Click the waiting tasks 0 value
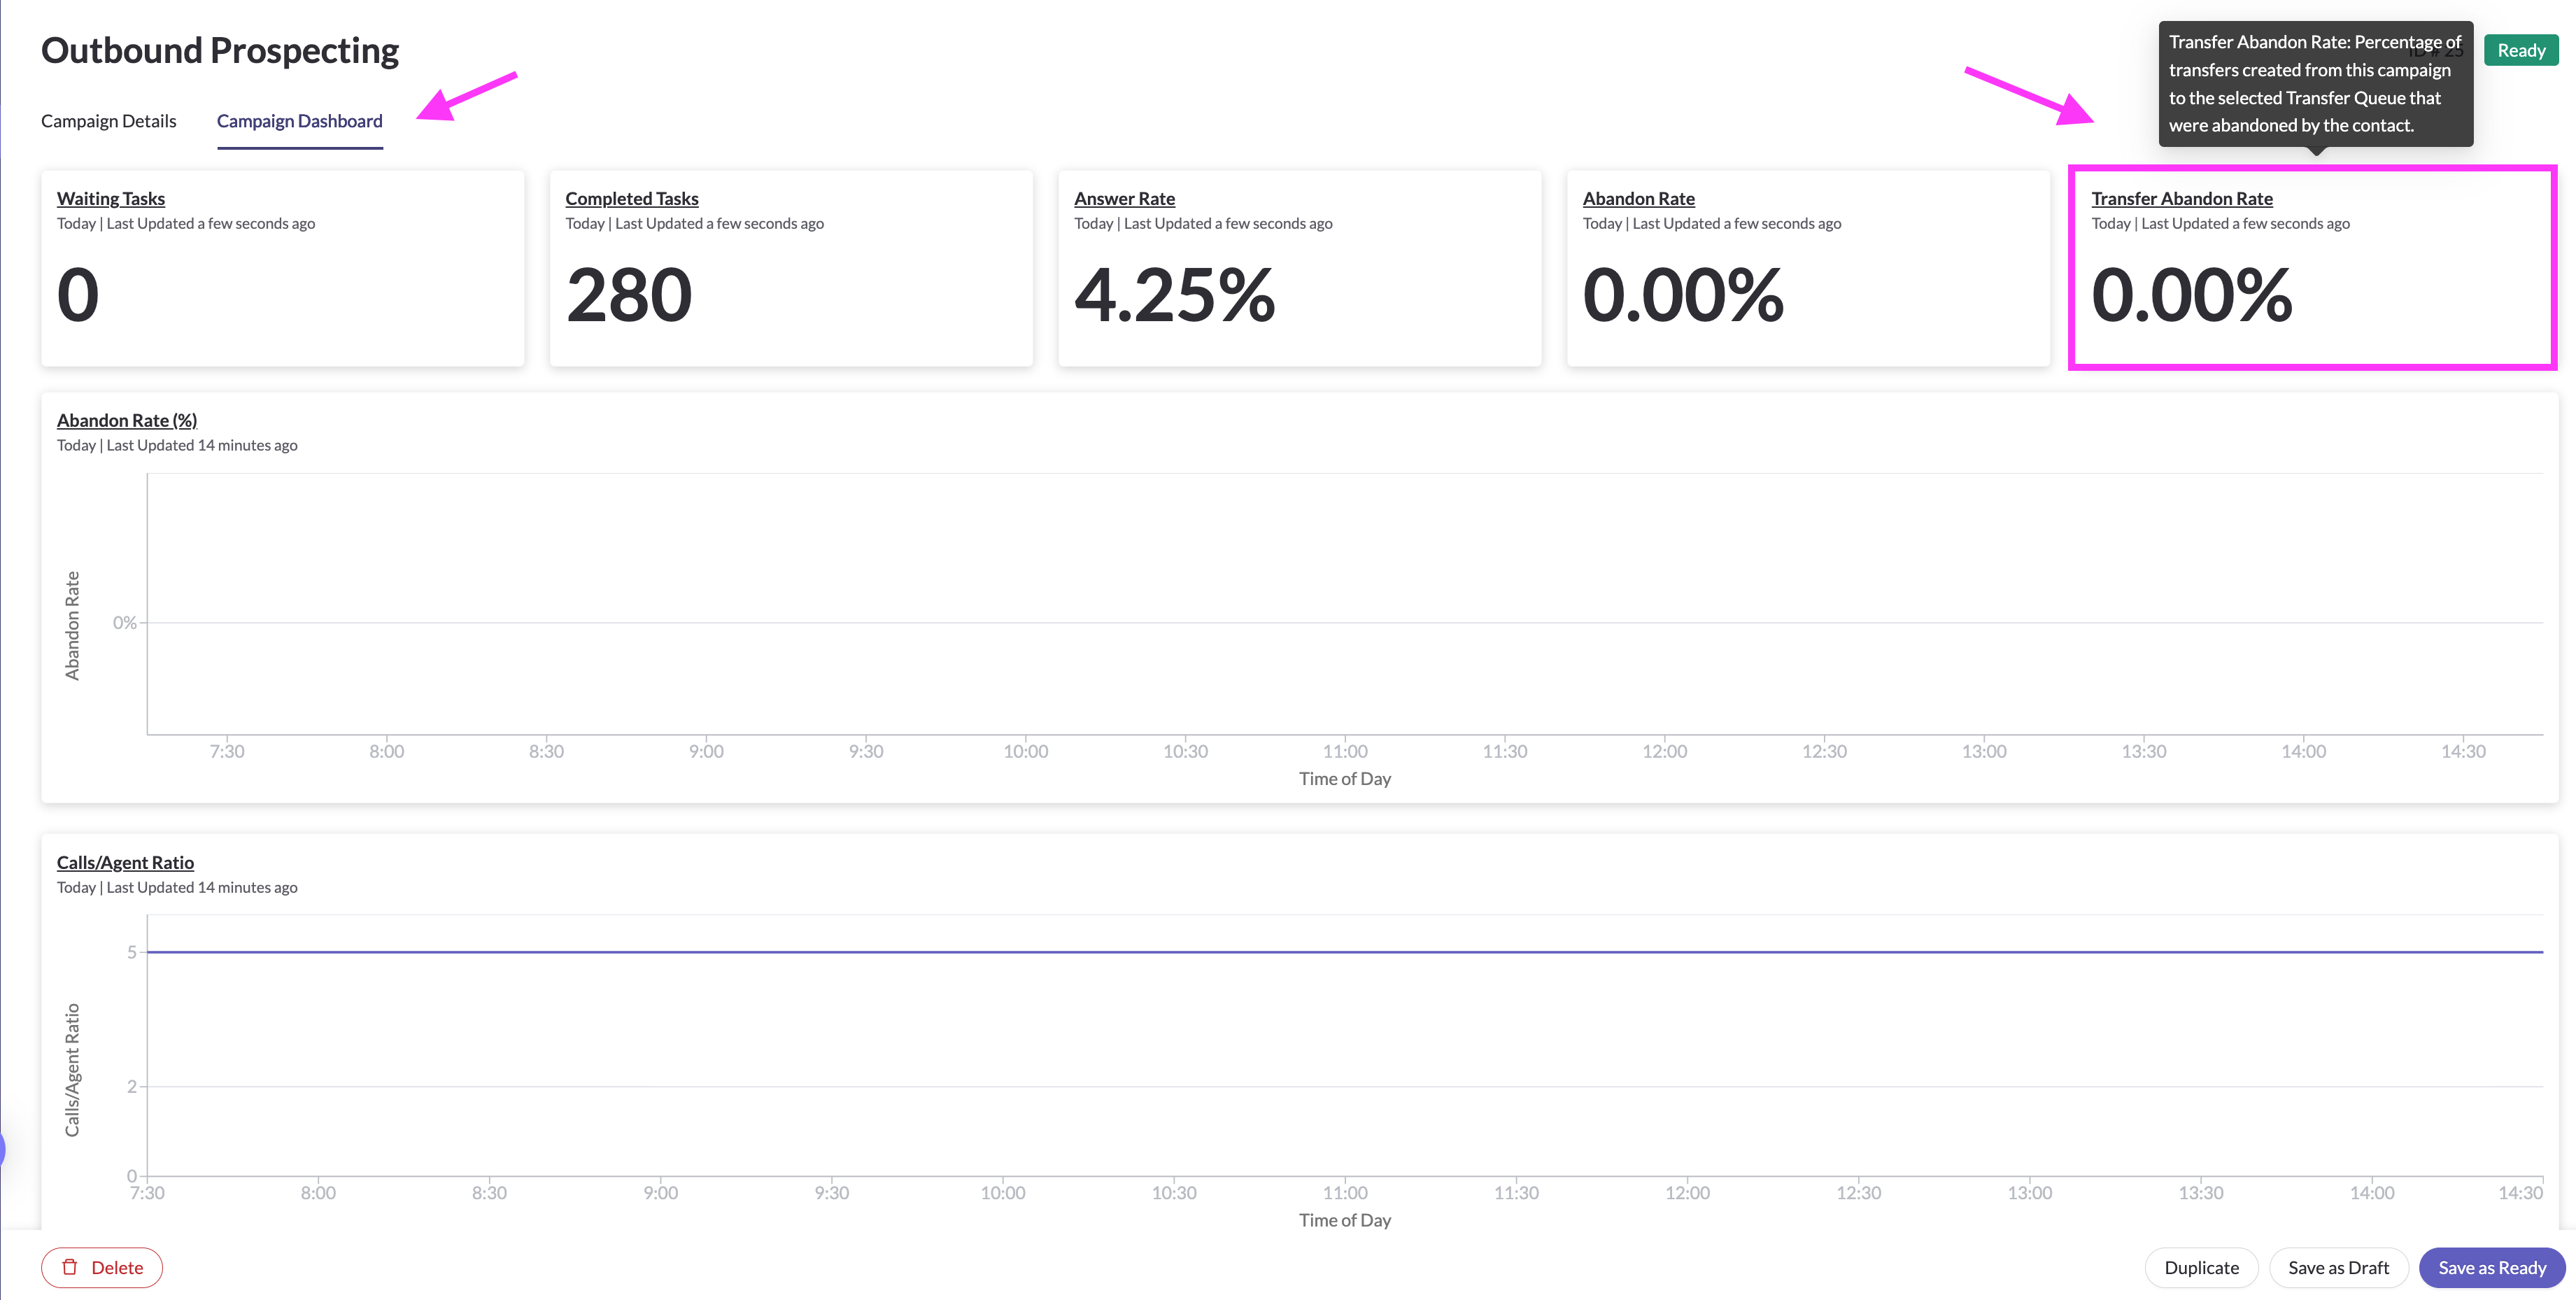2576x1300 pixels. 78,295
